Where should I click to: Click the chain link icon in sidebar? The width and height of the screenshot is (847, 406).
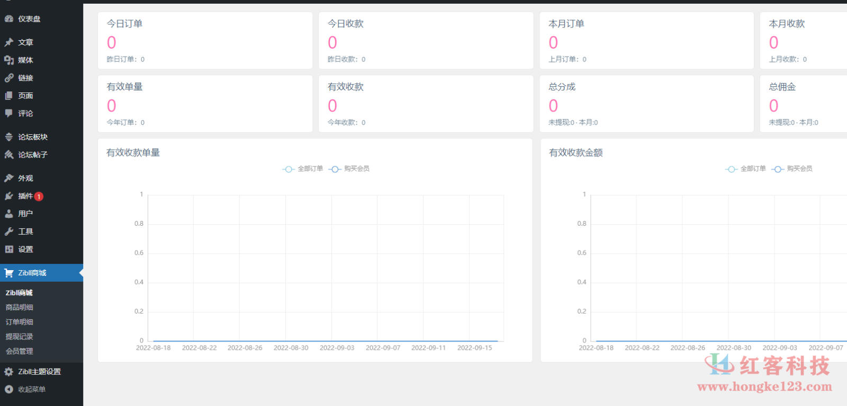pos(9,78)
